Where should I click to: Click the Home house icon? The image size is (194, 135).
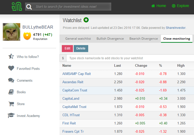[153, 6]
